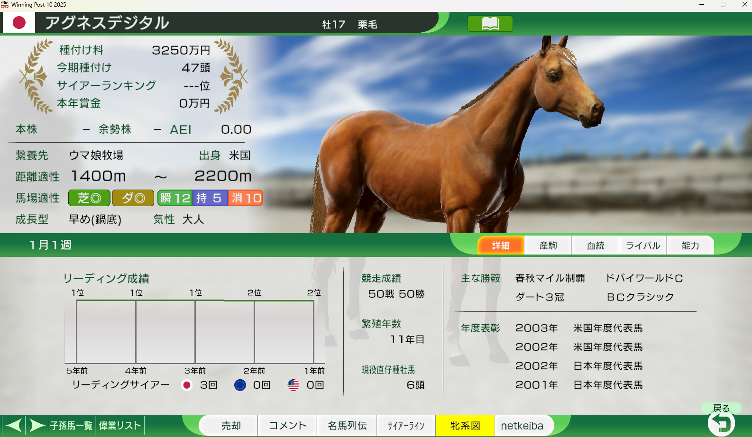
Task: Click the Japan flag beside horse name
Action: (x=19, y=22)
